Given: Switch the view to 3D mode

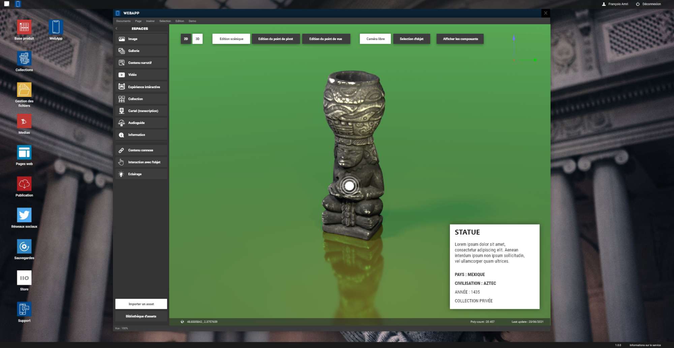Looking at the screenshot, I should pos(197,39).
